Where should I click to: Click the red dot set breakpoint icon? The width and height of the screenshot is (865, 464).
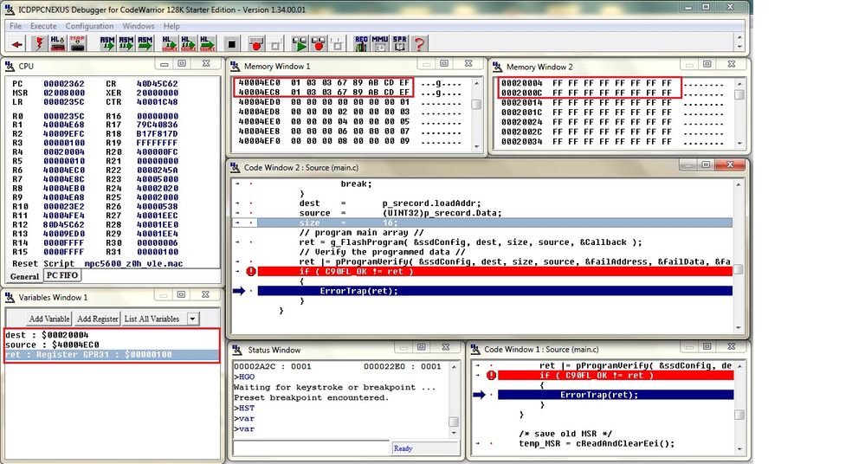click(x=255, y=43)
